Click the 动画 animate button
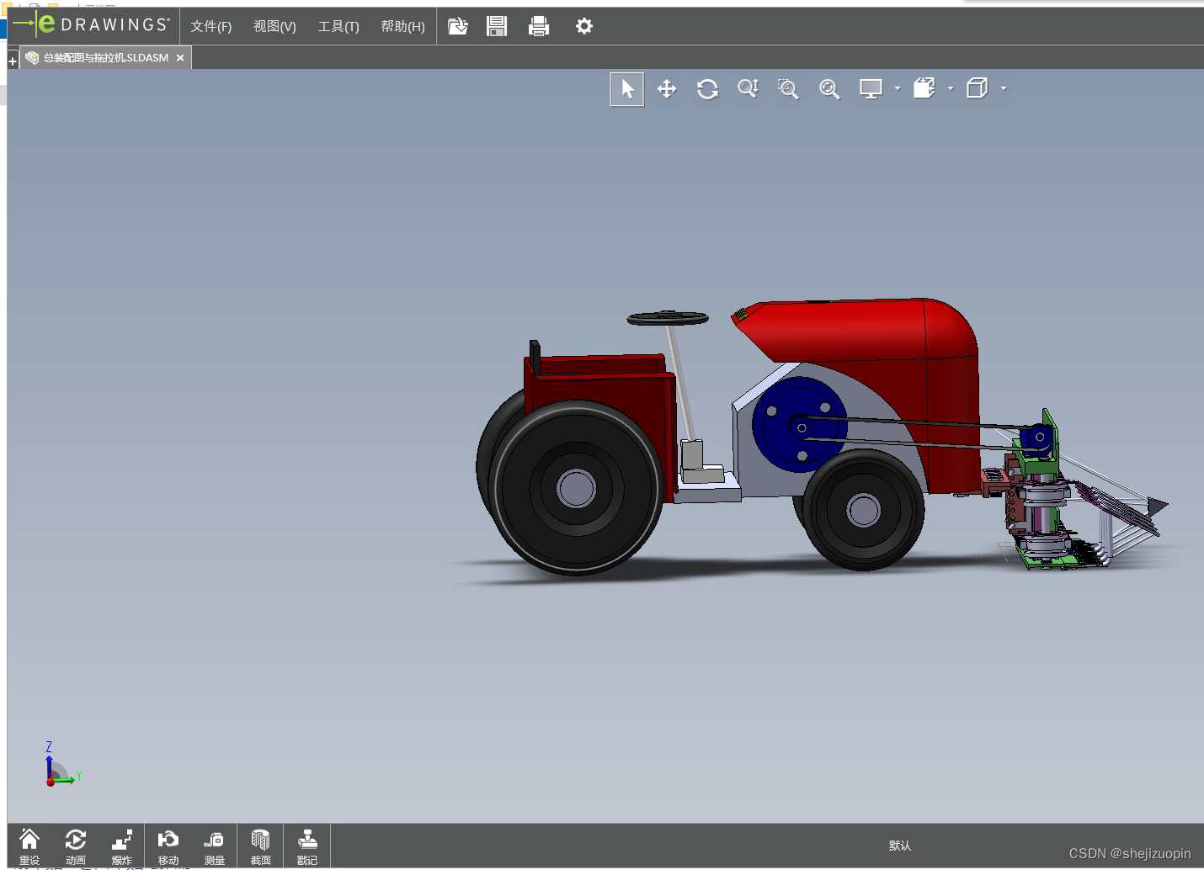The height and width of the screenshot is (870, 1204). pyautogui.click(x=76, y=846)
